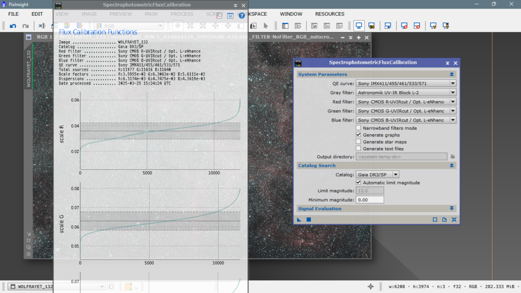Image resolution: width=521 pixels, height=293 pixels.
Task: Browse for output directory folder icon
Action: [452, 157]
